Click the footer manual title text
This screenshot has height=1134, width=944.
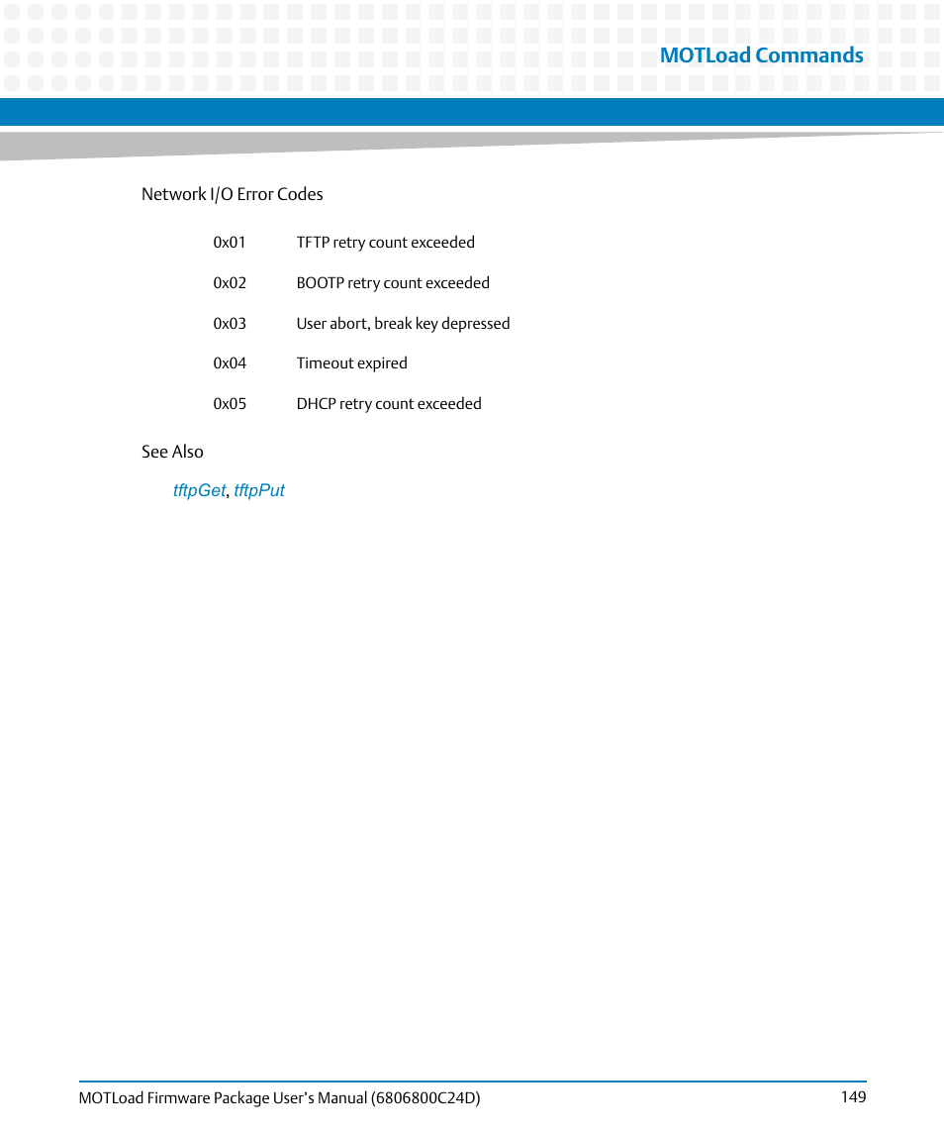click(x=279, y=1097)
